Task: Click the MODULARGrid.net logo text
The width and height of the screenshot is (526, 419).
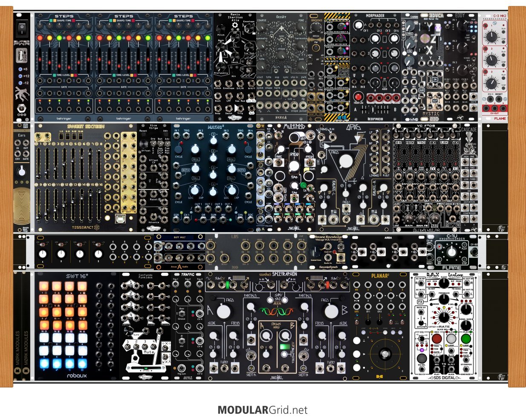Action: coord(263,410)
